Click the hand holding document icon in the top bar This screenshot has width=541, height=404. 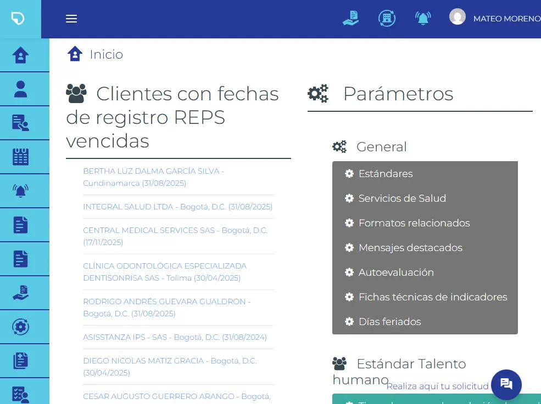[x=350, y=19]
